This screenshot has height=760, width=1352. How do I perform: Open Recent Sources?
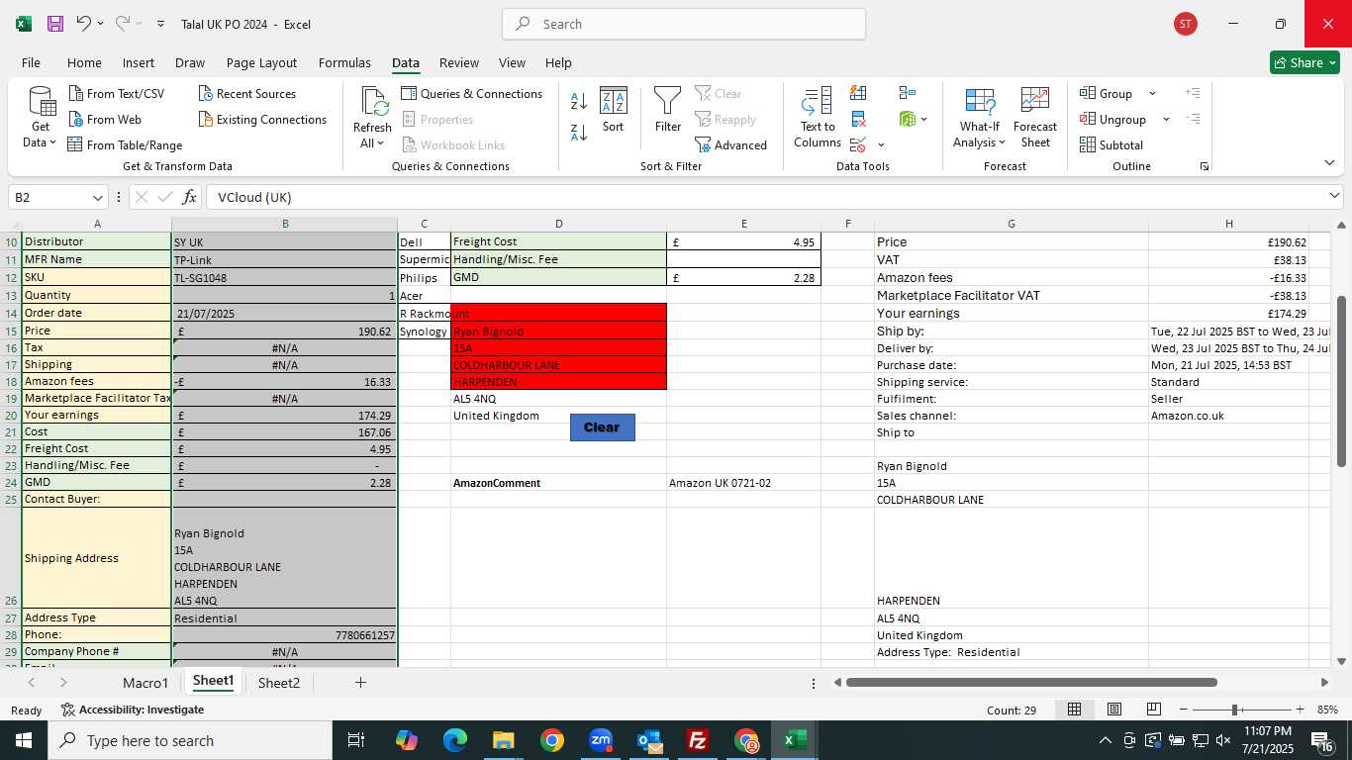click(x=246, y=94)
